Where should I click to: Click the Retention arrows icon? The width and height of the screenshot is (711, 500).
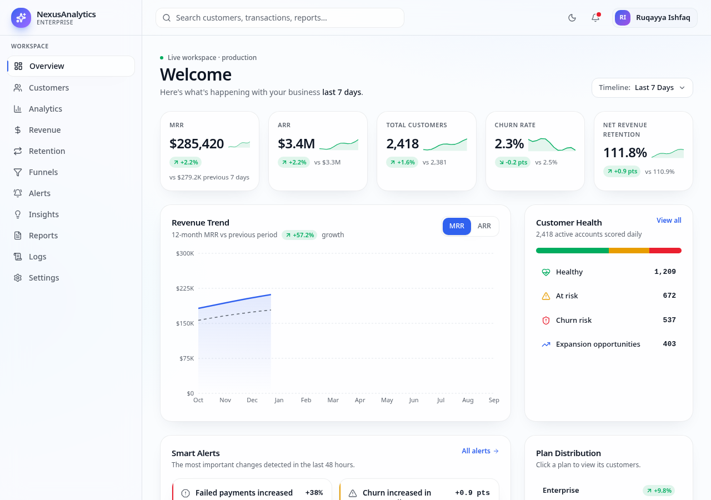click(18, 151)
